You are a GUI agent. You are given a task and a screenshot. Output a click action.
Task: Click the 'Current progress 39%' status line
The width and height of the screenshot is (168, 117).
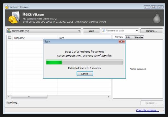tap(84, 56)
